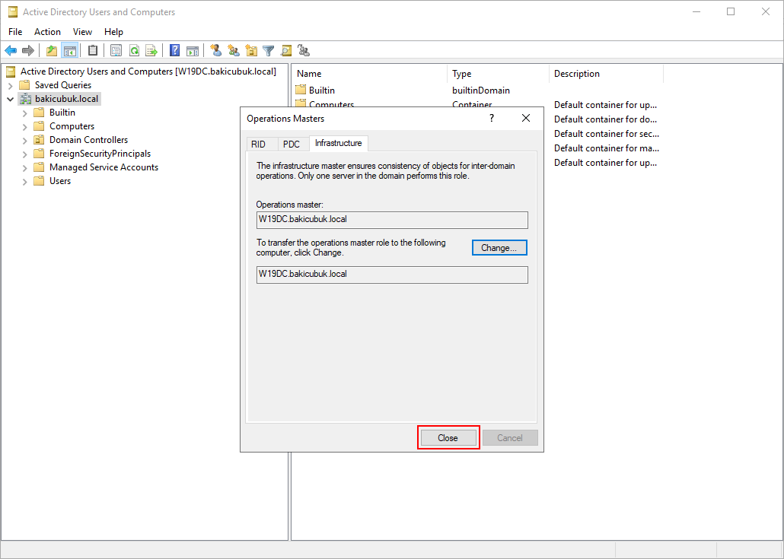Select the ForeignSecurityPrincipals tree item label
This screenshot has height=559, width=784.
coord(100,154)
